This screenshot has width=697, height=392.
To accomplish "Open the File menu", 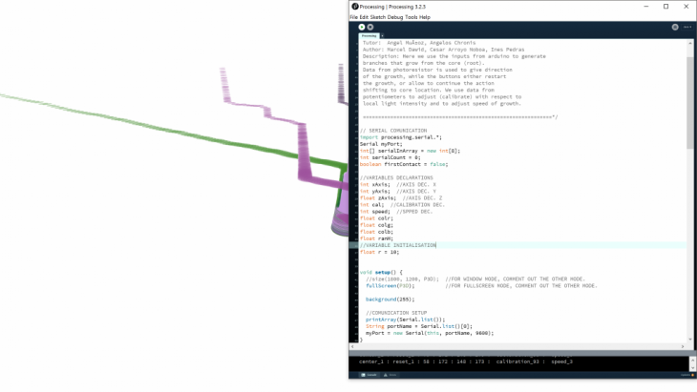I will pyautogui.click(x=354, y=17).
